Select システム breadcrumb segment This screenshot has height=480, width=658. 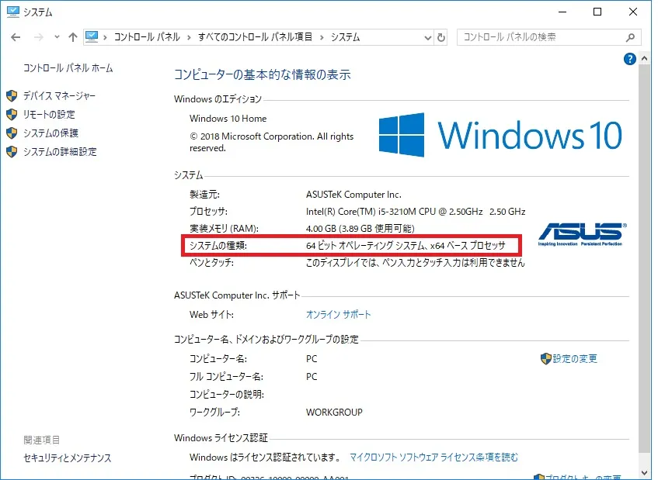pos(346,37)
